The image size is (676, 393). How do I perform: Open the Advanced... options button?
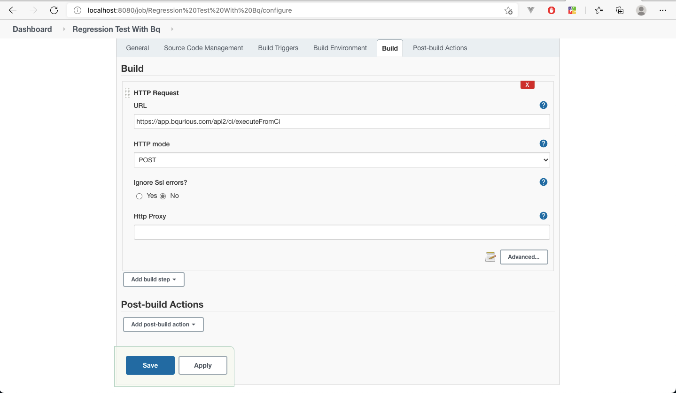pos(524,257)
